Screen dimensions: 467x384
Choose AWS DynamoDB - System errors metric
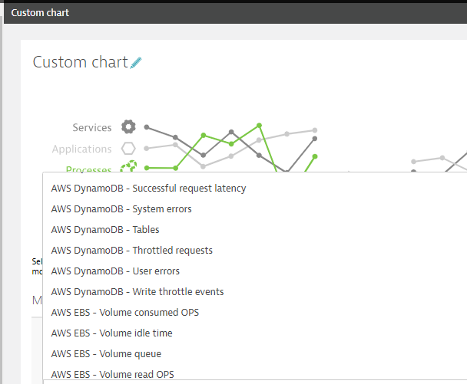tap(121, 208)
